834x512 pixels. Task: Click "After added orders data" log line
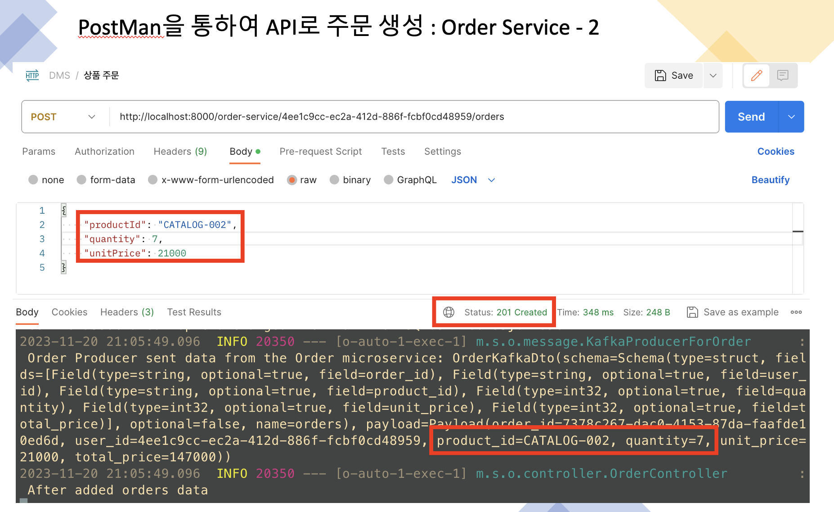point(118,490)
